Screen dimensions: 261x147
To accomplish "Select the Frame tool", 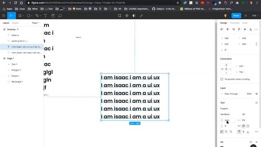I will click(20, 16).
